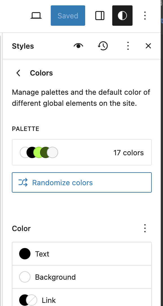163x306 pixels.
Task: Open the Style Book preview eye icon
Action: point(78,46)
